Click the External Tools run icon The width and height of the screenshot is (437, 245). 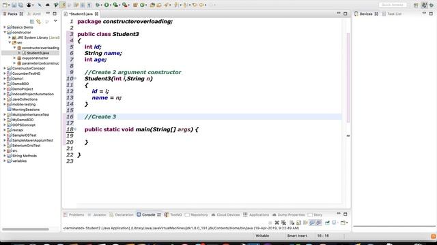pos(124,5)
